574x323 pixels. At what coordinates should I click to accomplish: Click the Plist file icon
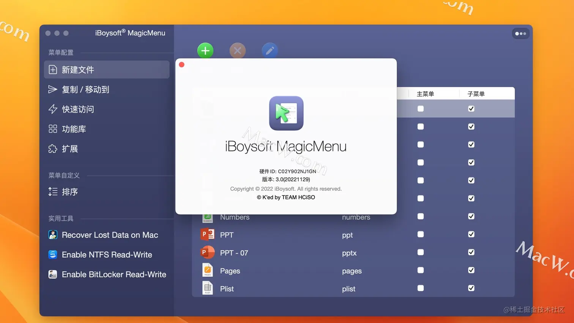click(x=207, y=288)
